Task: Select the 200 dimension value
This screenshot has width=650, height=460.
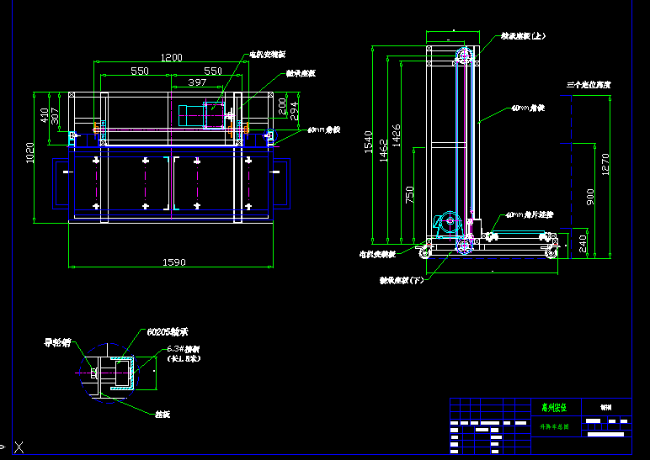Action: tap(282, 106)
